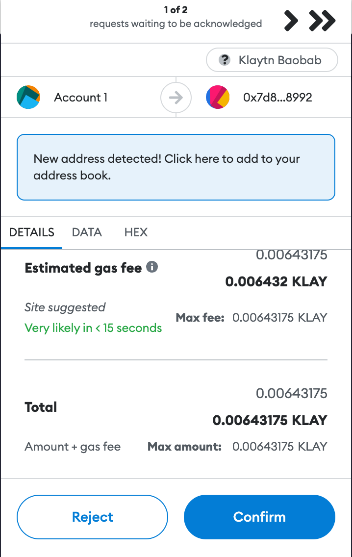Reject the transaction
Viewport: 352px width, 557px height.
pos(92,517)
